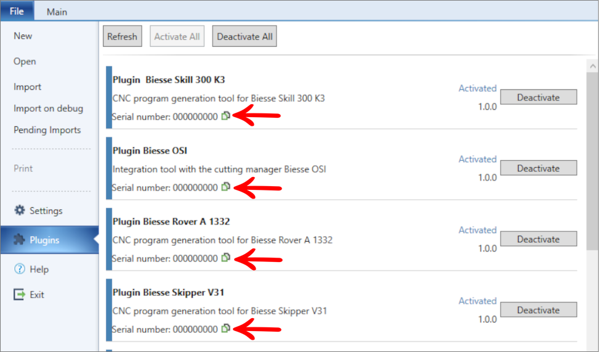
Task: Refresh the plugins list
Action: click(123, 36)
